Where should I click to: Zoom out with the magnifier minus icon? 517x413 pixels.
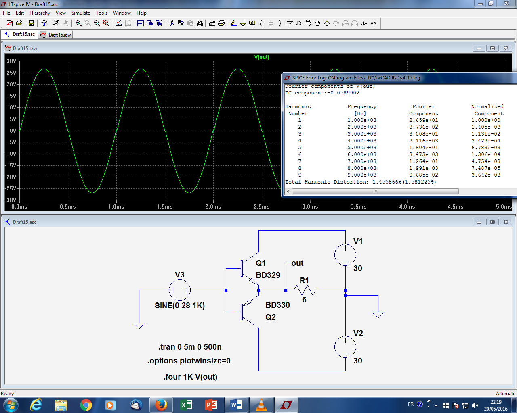coord(97,23)
